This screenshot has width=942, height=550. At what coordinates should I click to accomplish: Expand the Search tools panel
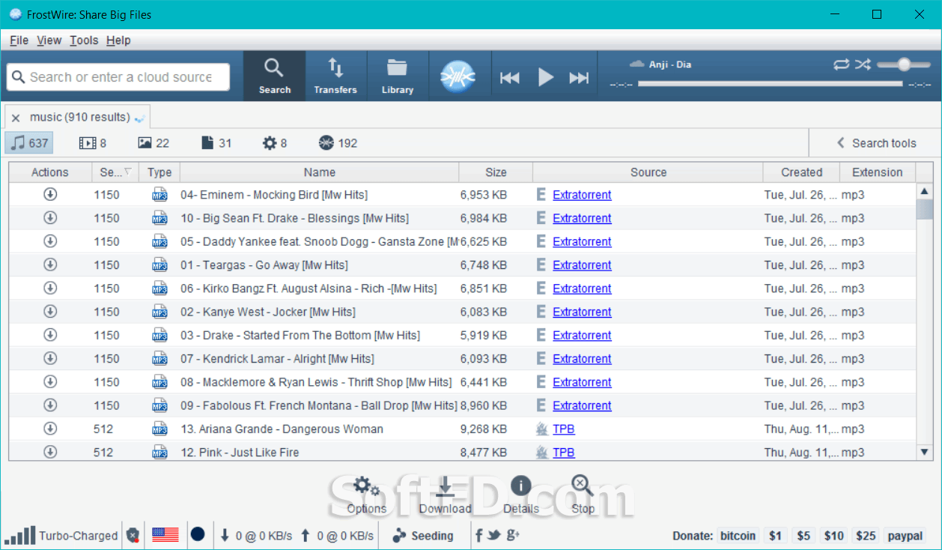[875, 143]
